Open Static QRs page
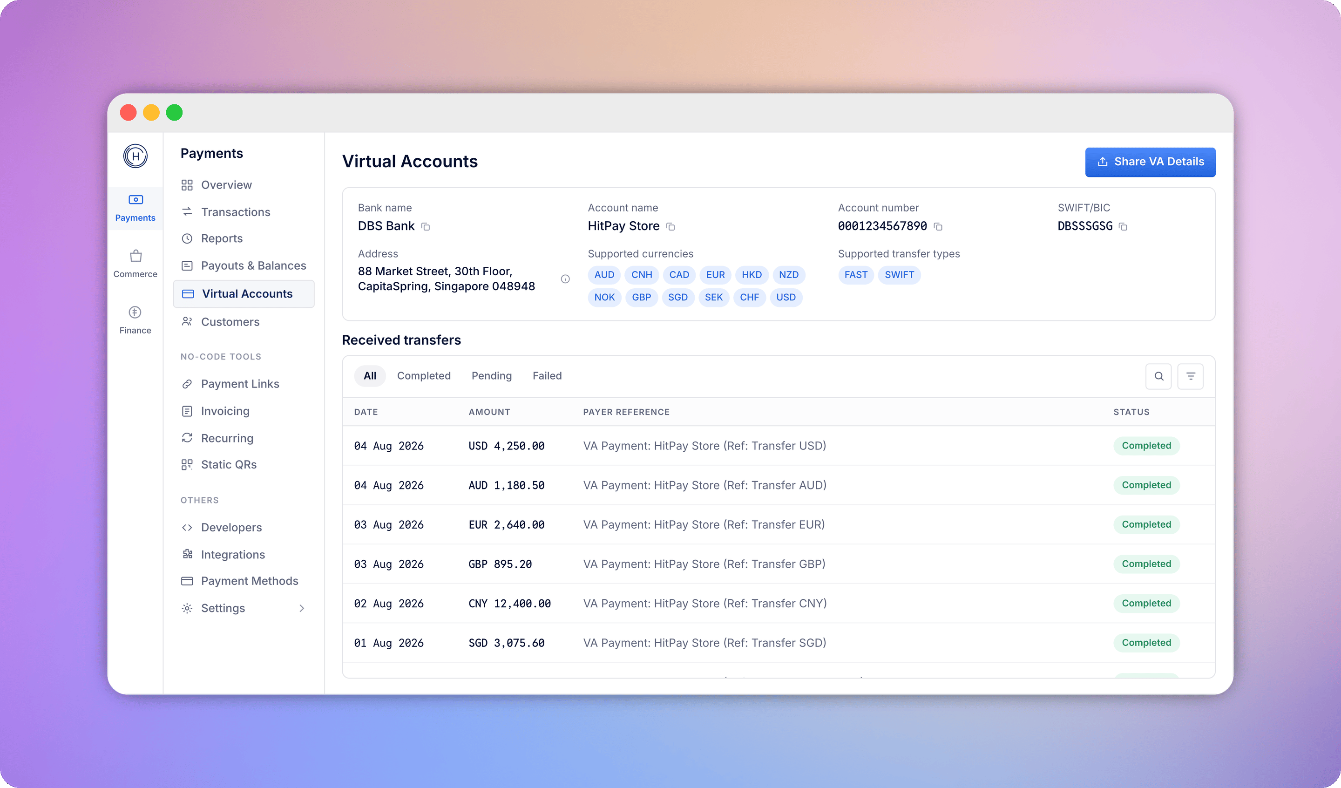 (x=229, y=465)
